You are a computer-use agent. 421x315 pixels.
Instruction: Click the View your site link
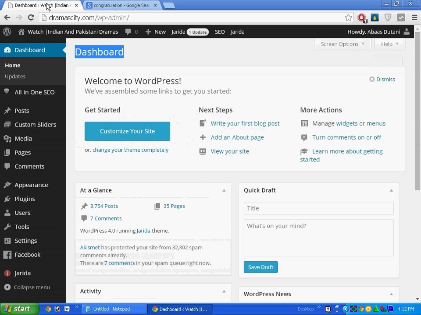click(229, 151)
